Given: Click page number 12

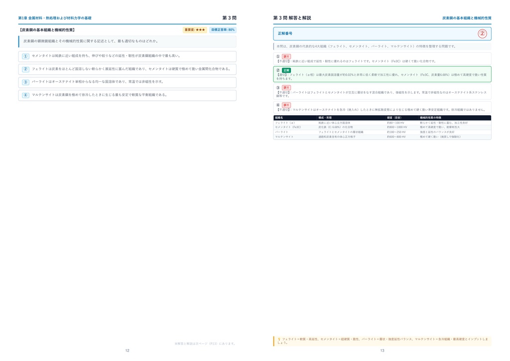Looking at the screenshot, I should (x=127, y=351).
